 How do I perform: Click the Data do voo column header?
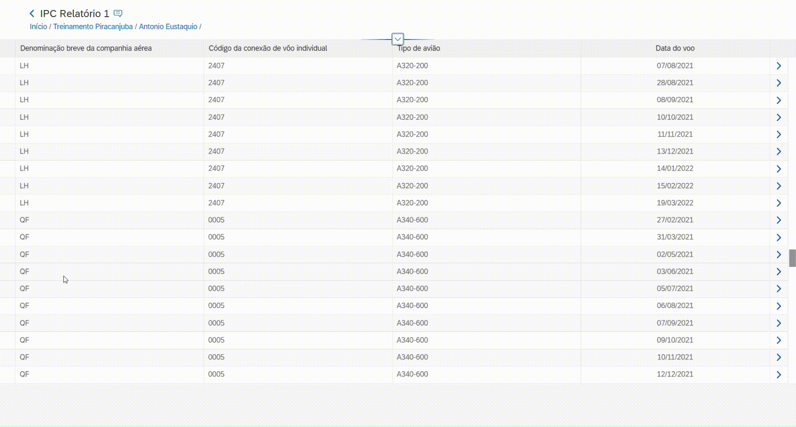(674, 48)
